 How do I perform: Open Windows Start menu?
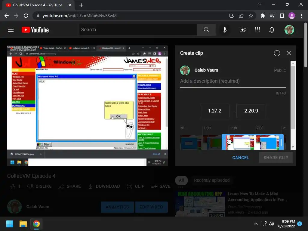10,224
